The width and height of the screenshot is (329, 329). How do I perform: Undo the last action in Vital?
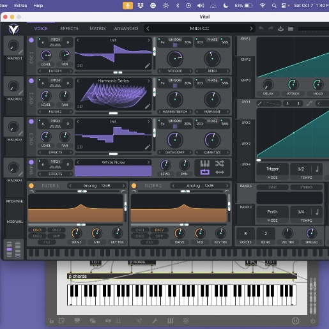click(x=261, y=29)
